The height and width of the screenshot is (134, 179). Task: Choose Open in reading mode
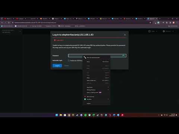pos(97,93)
